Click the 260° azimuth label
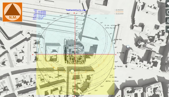This screenshot has width=169, height=97. tap(34, 62)
